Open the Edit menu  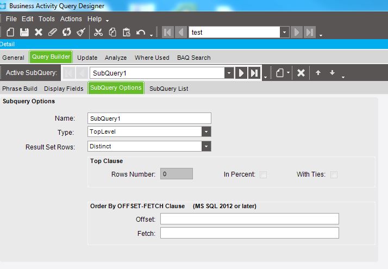click(x=27, y=19)
